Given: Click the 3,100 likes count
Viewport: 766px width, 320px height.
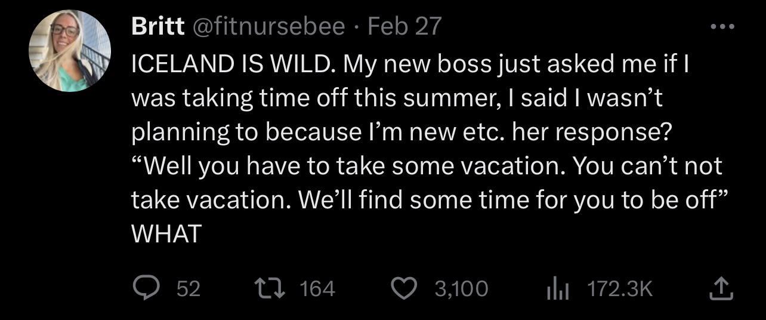Looking at the screenshot, I should point(461,290).
